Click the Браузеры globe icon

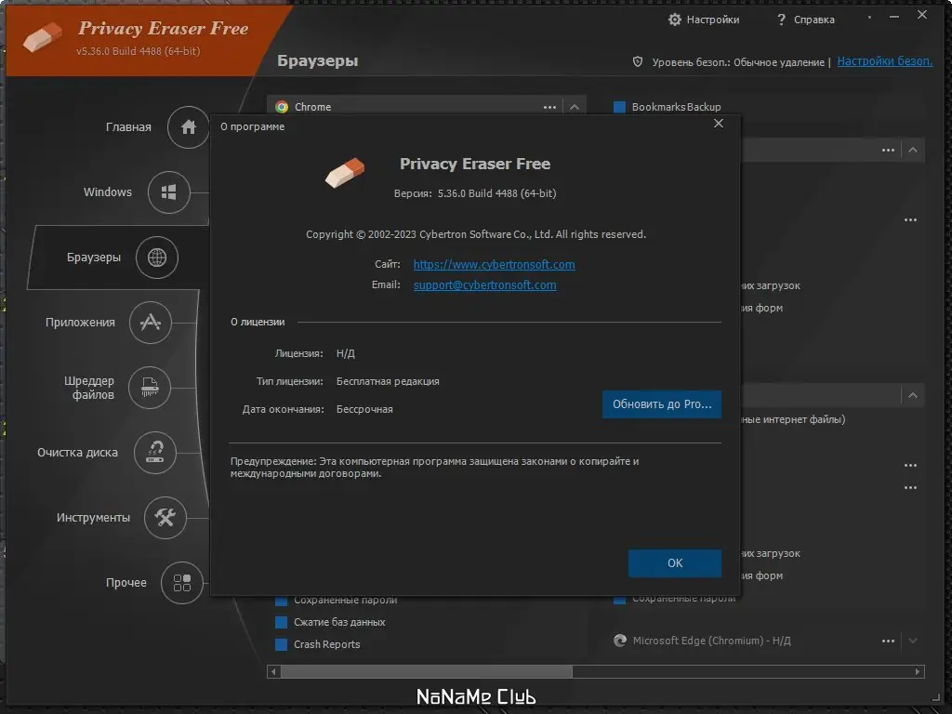point(156,257)
